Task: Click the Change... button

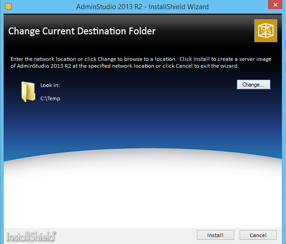Action: [x=253, y=85]
